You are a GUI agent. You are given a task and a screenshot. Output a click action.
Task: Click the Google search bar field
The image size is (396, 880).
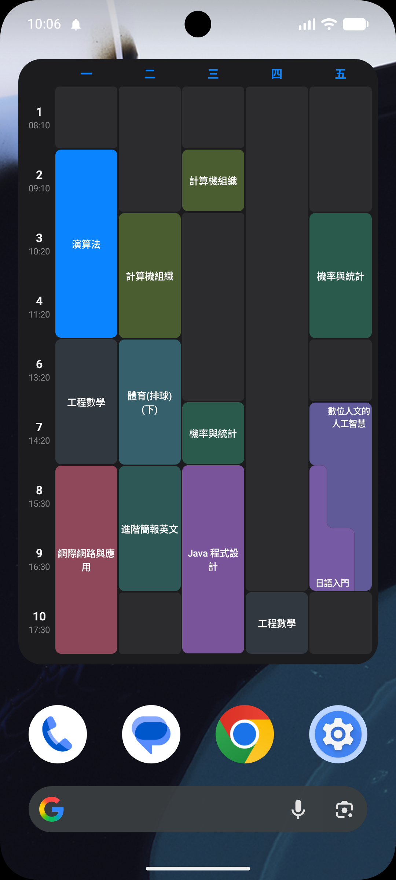point(198,809)
